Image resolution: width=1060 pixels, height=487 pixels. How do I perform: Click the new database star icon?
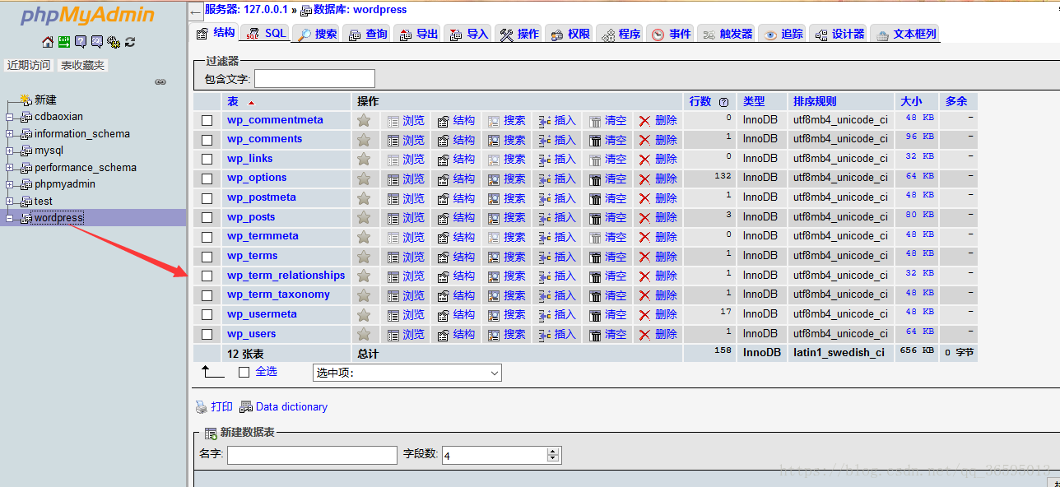pyautogui.click(x=26, y=100)
